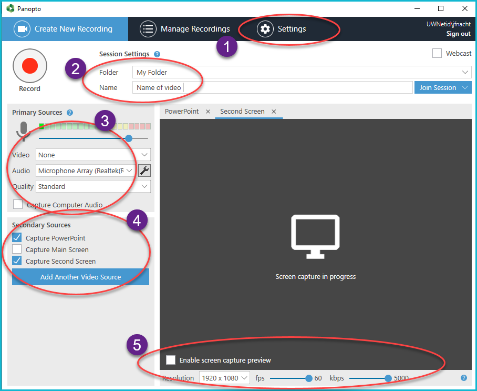
Task: Click the Manage Recordings list icon
Action: (x=148, y=29)
